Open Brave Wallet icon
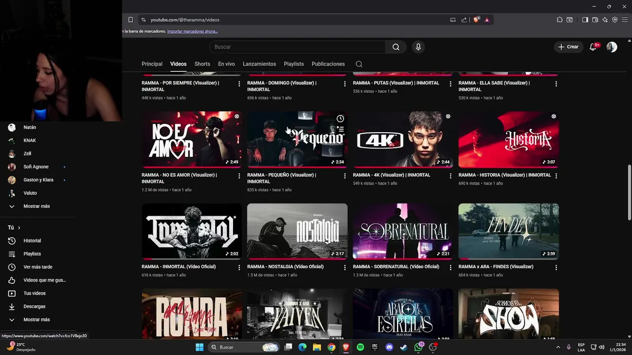632x355 pixels. pos(595,20)
